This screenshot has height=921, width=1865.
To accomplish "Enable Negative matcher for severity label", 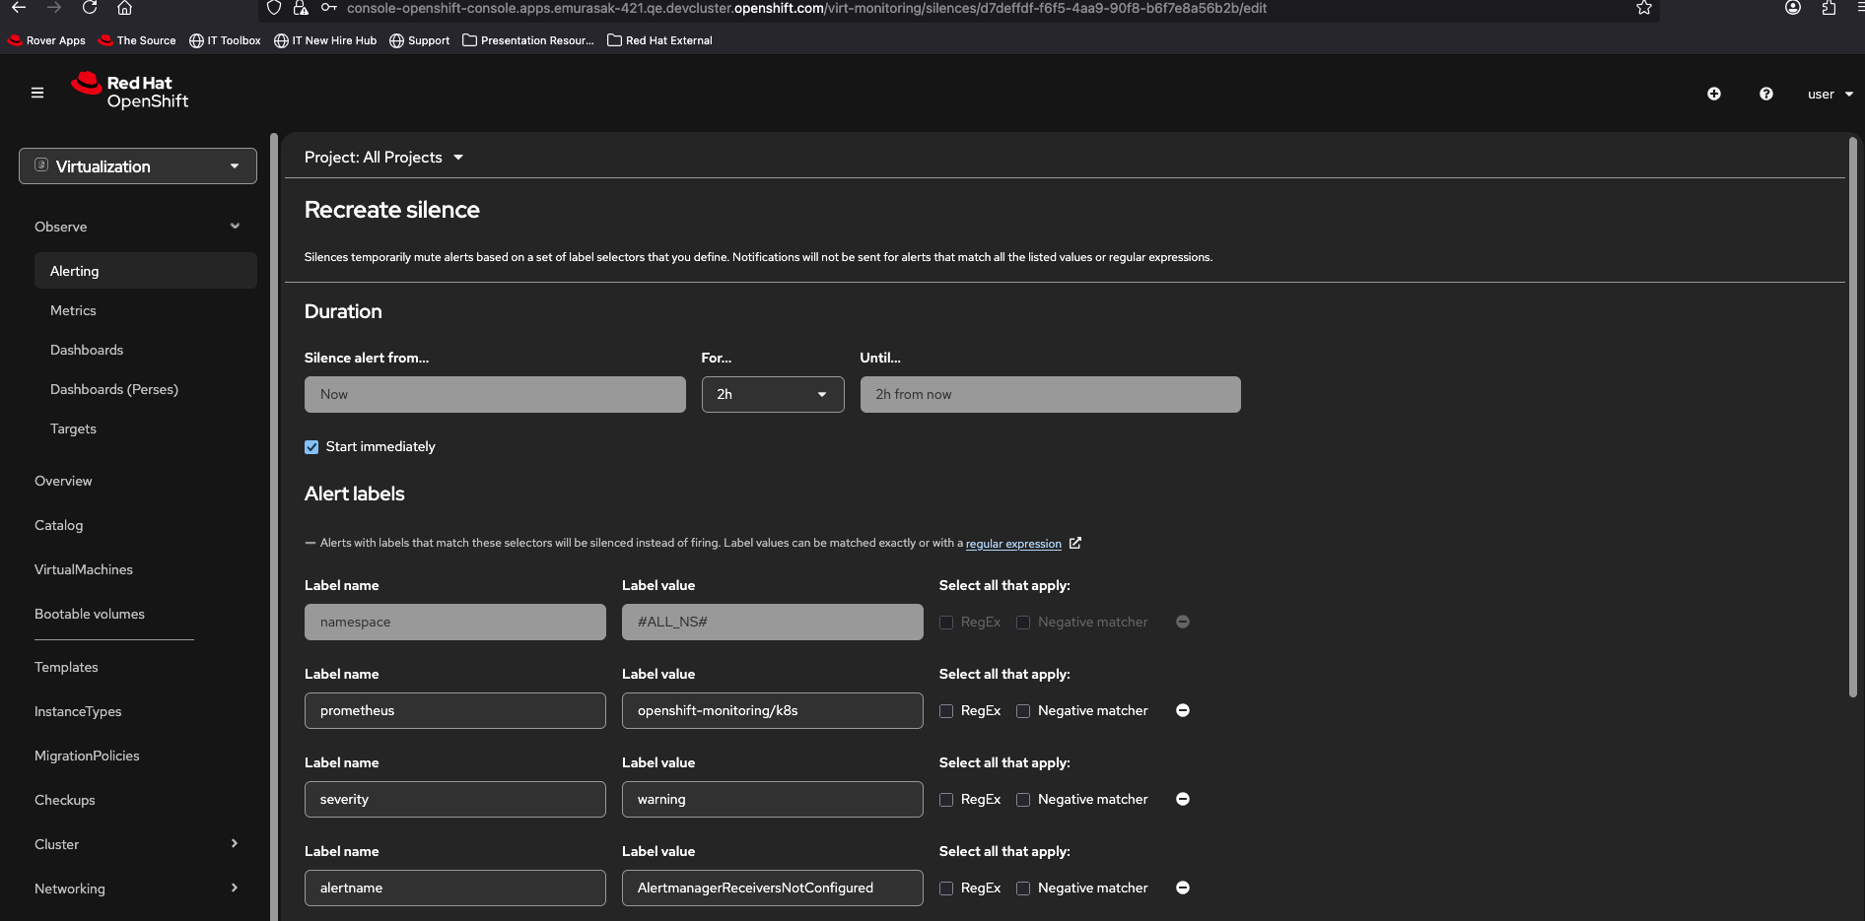I will [1023, 800].
